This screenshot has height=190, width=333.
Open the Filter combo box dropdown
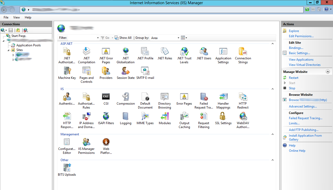click(x=98, y=38)
